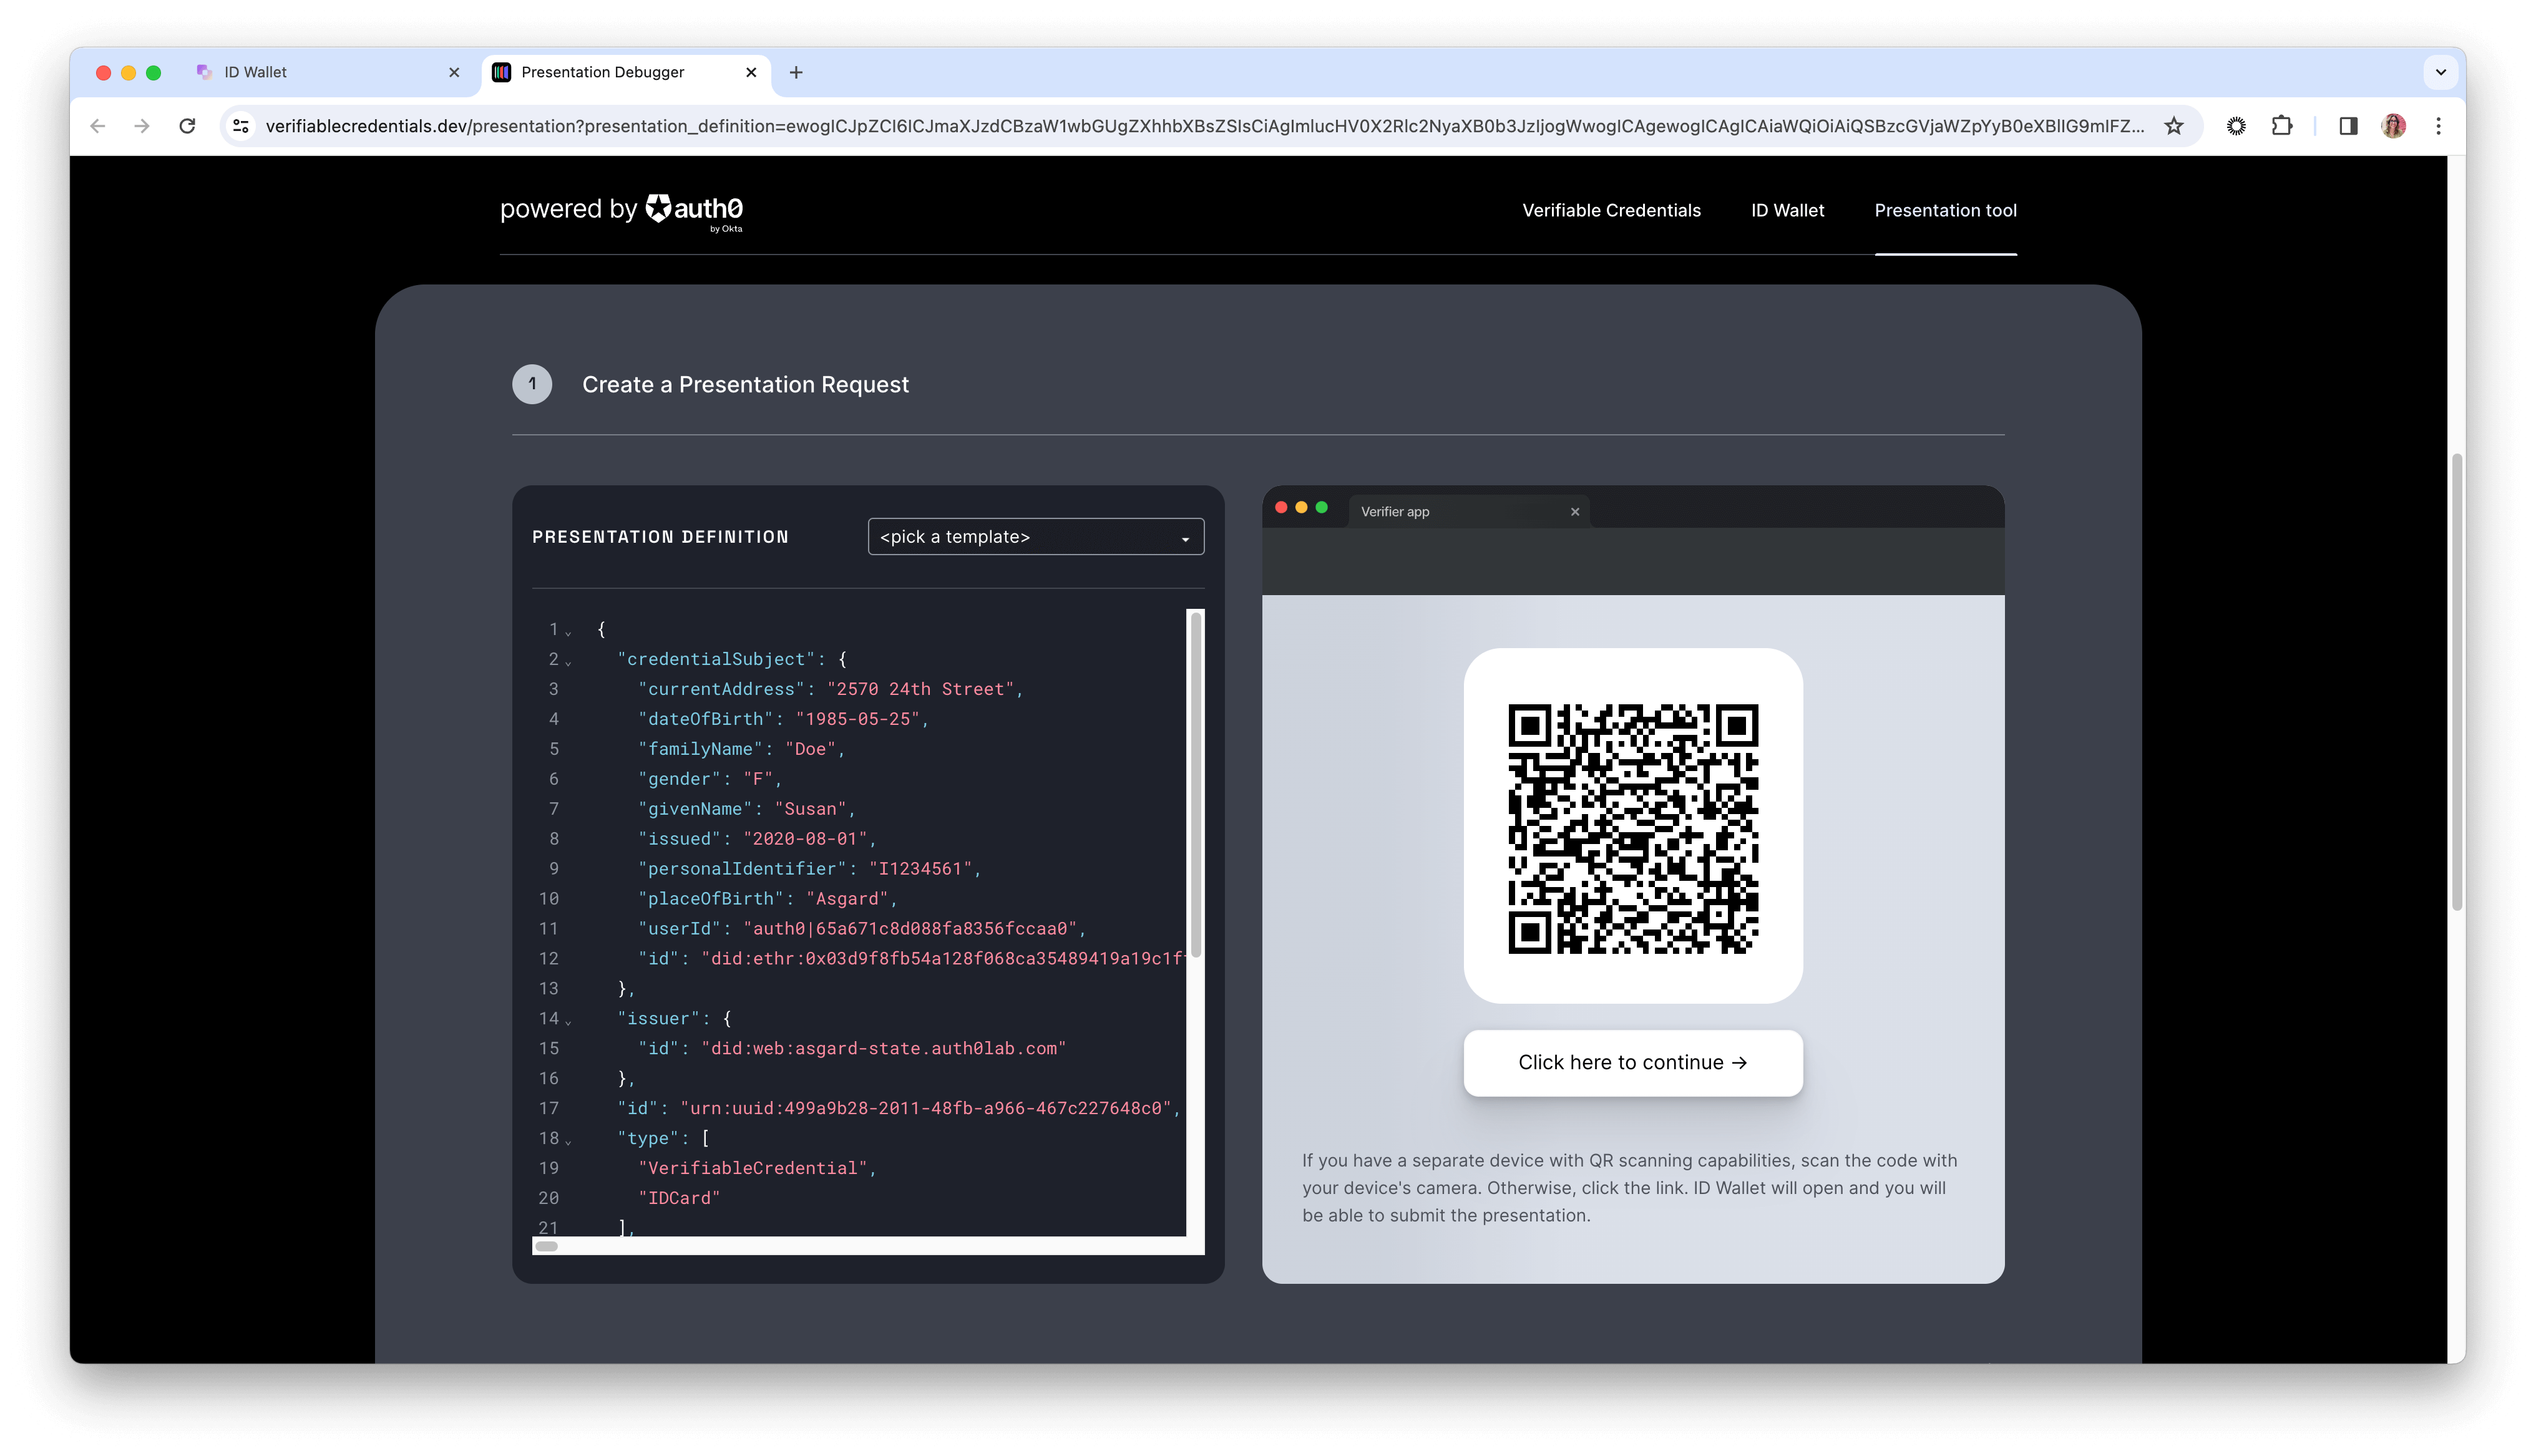
Task: Open a new tab with the plus button
Action: click(x=795, y=72)
